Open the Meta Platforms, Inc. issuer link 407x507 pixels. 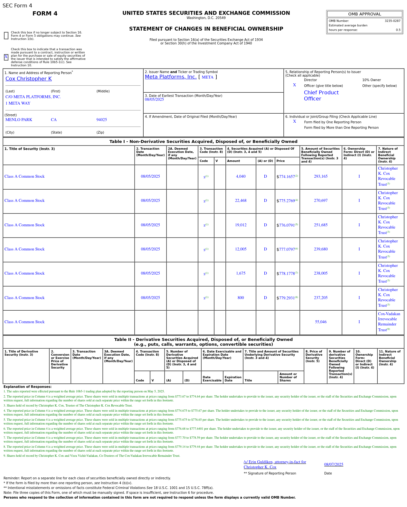point(171,77)
